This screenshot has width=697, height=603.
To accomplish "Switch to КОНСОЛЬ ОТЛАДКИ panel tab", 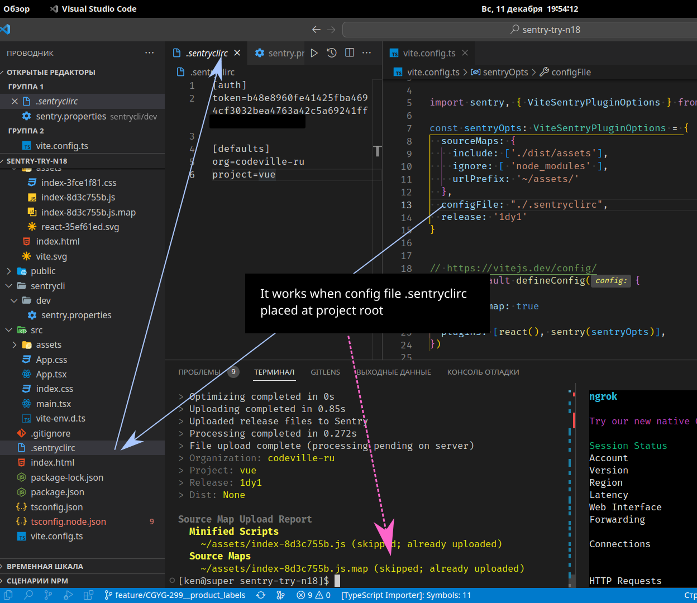I will point(483,372).
